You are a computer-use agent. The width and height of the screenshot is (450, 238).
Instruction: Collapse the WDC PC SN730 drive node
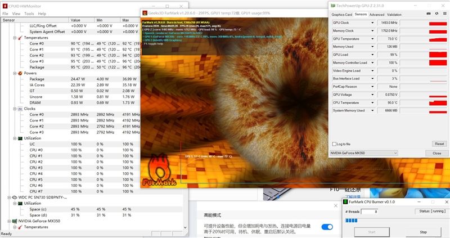9,197
